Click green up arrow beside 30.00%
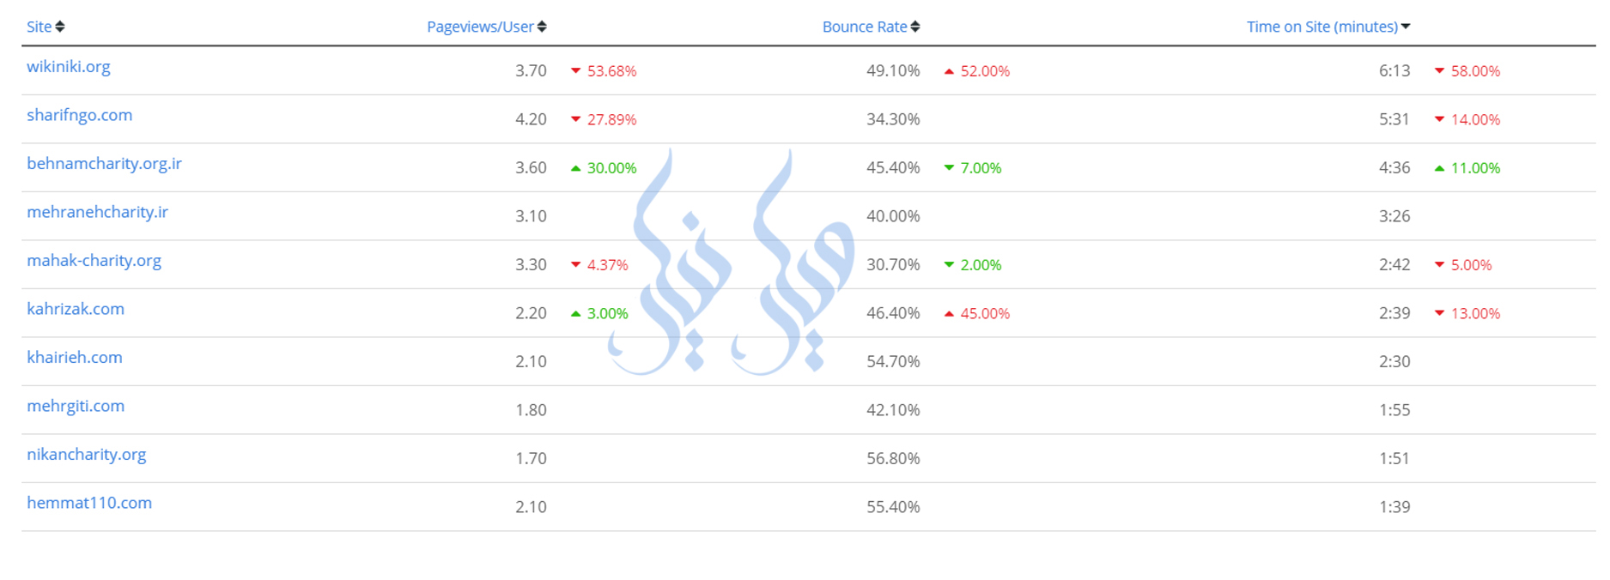 (x=575, y=168)
